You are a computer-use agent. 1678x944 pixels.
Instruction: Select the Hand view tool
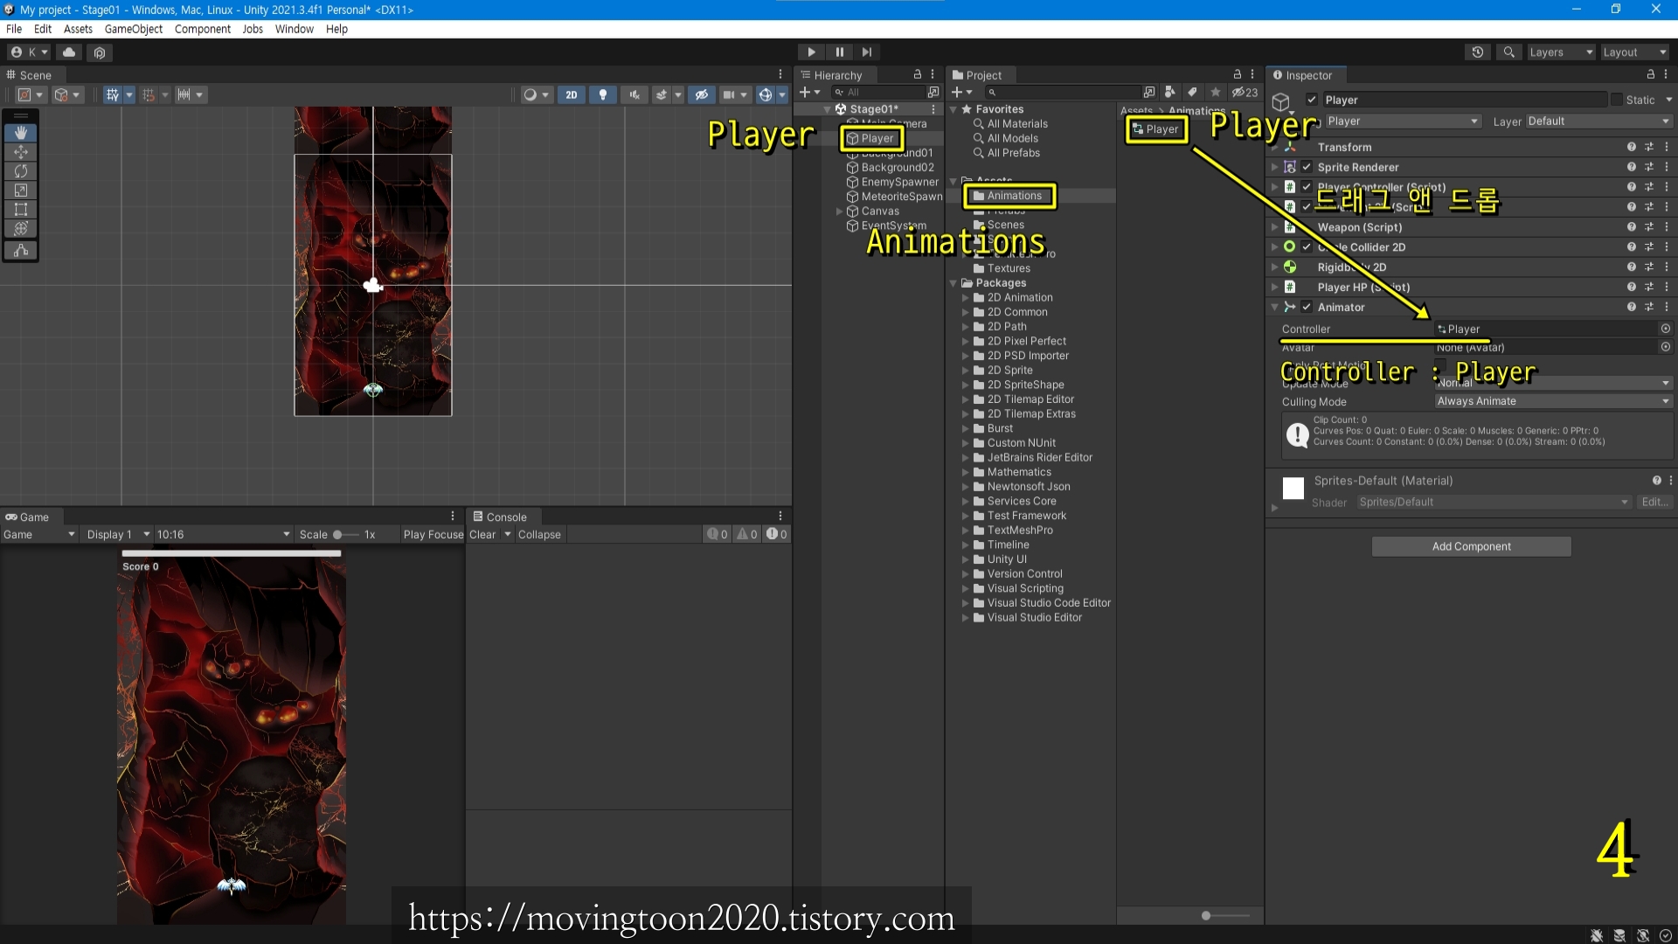click(x=21, y=133)
